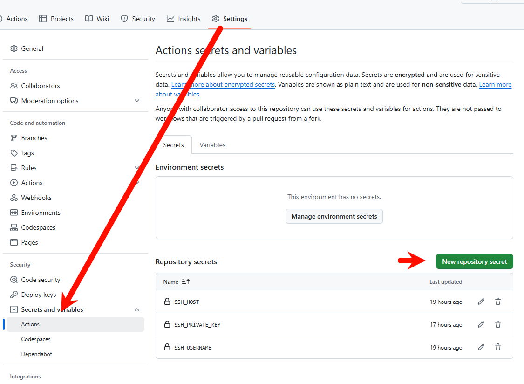Switch to the Variables tab
The height and width of the screenshot is (384, 524).
click(x=212, y=145)
